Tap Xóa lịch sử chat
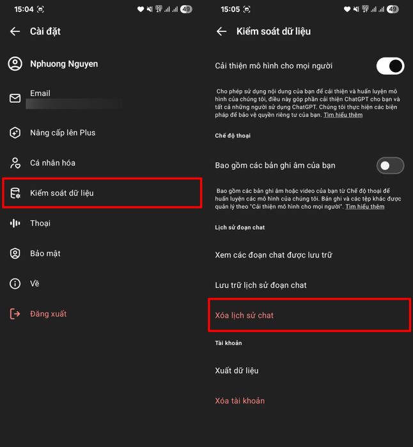This screenshot has height=447, width=413. click(244, 315)
